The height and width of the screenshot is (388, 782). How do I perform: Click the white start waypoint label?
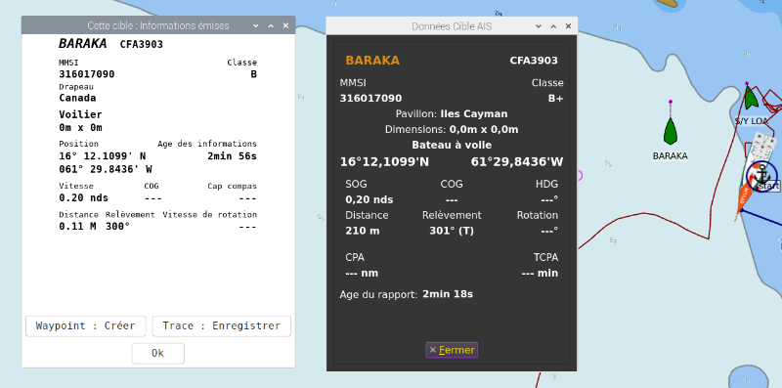click(768, 186)
